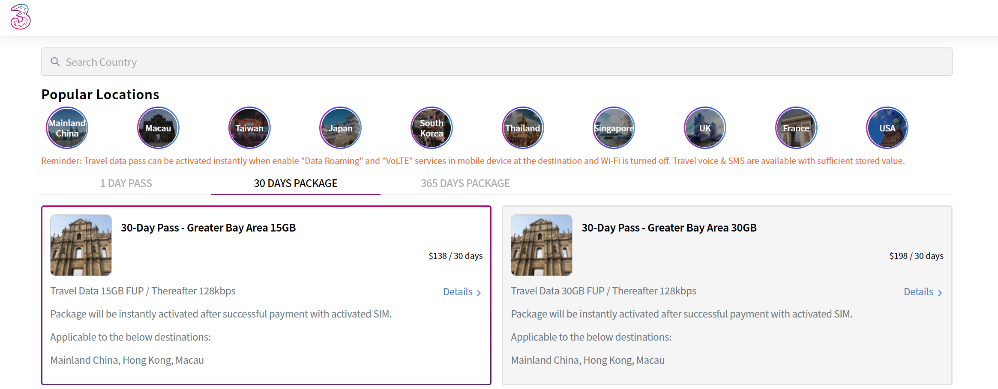Choose the South Korea location icon
Screen dimensions: 998x389
pos(432,128)
